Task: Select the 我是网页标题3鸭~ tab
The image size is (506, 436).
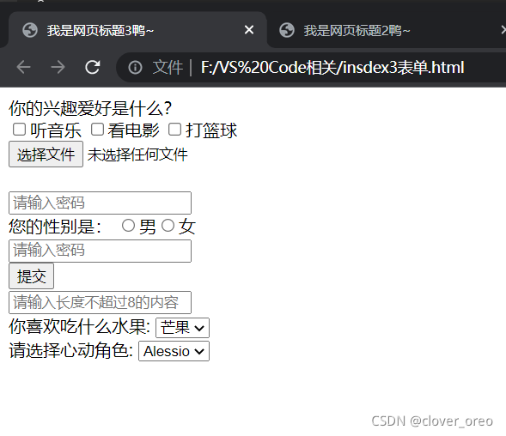Action: 137,30
